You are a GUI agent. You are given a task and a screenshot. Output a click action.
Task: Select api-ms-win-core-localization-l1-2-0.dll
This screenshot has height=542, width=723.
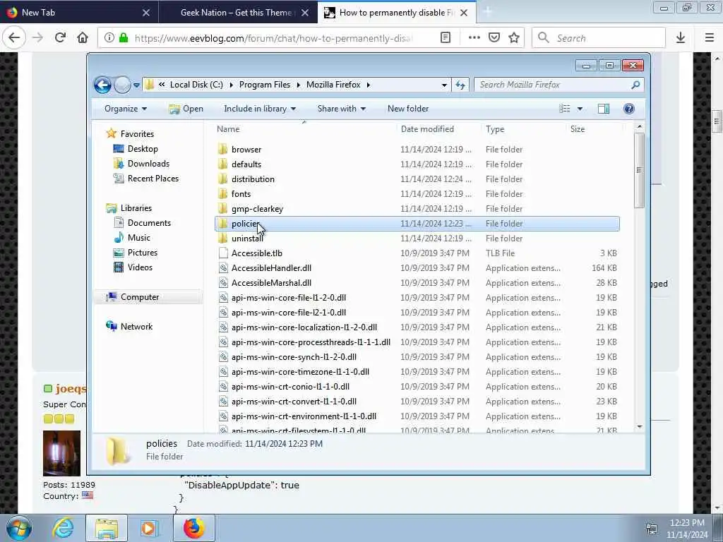pos(304,327)
